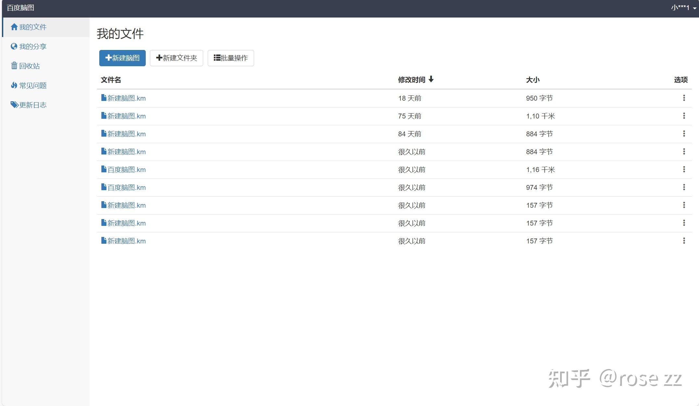This screenshot has width=699, height=406.
Task: Click the flame icon for 常见问题
Action: tap(14, 85)
